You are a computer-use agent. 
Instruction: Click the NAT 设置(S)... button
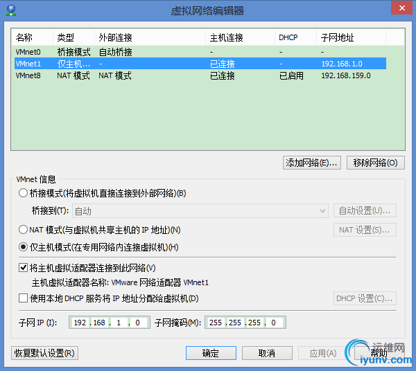point(365,230)
